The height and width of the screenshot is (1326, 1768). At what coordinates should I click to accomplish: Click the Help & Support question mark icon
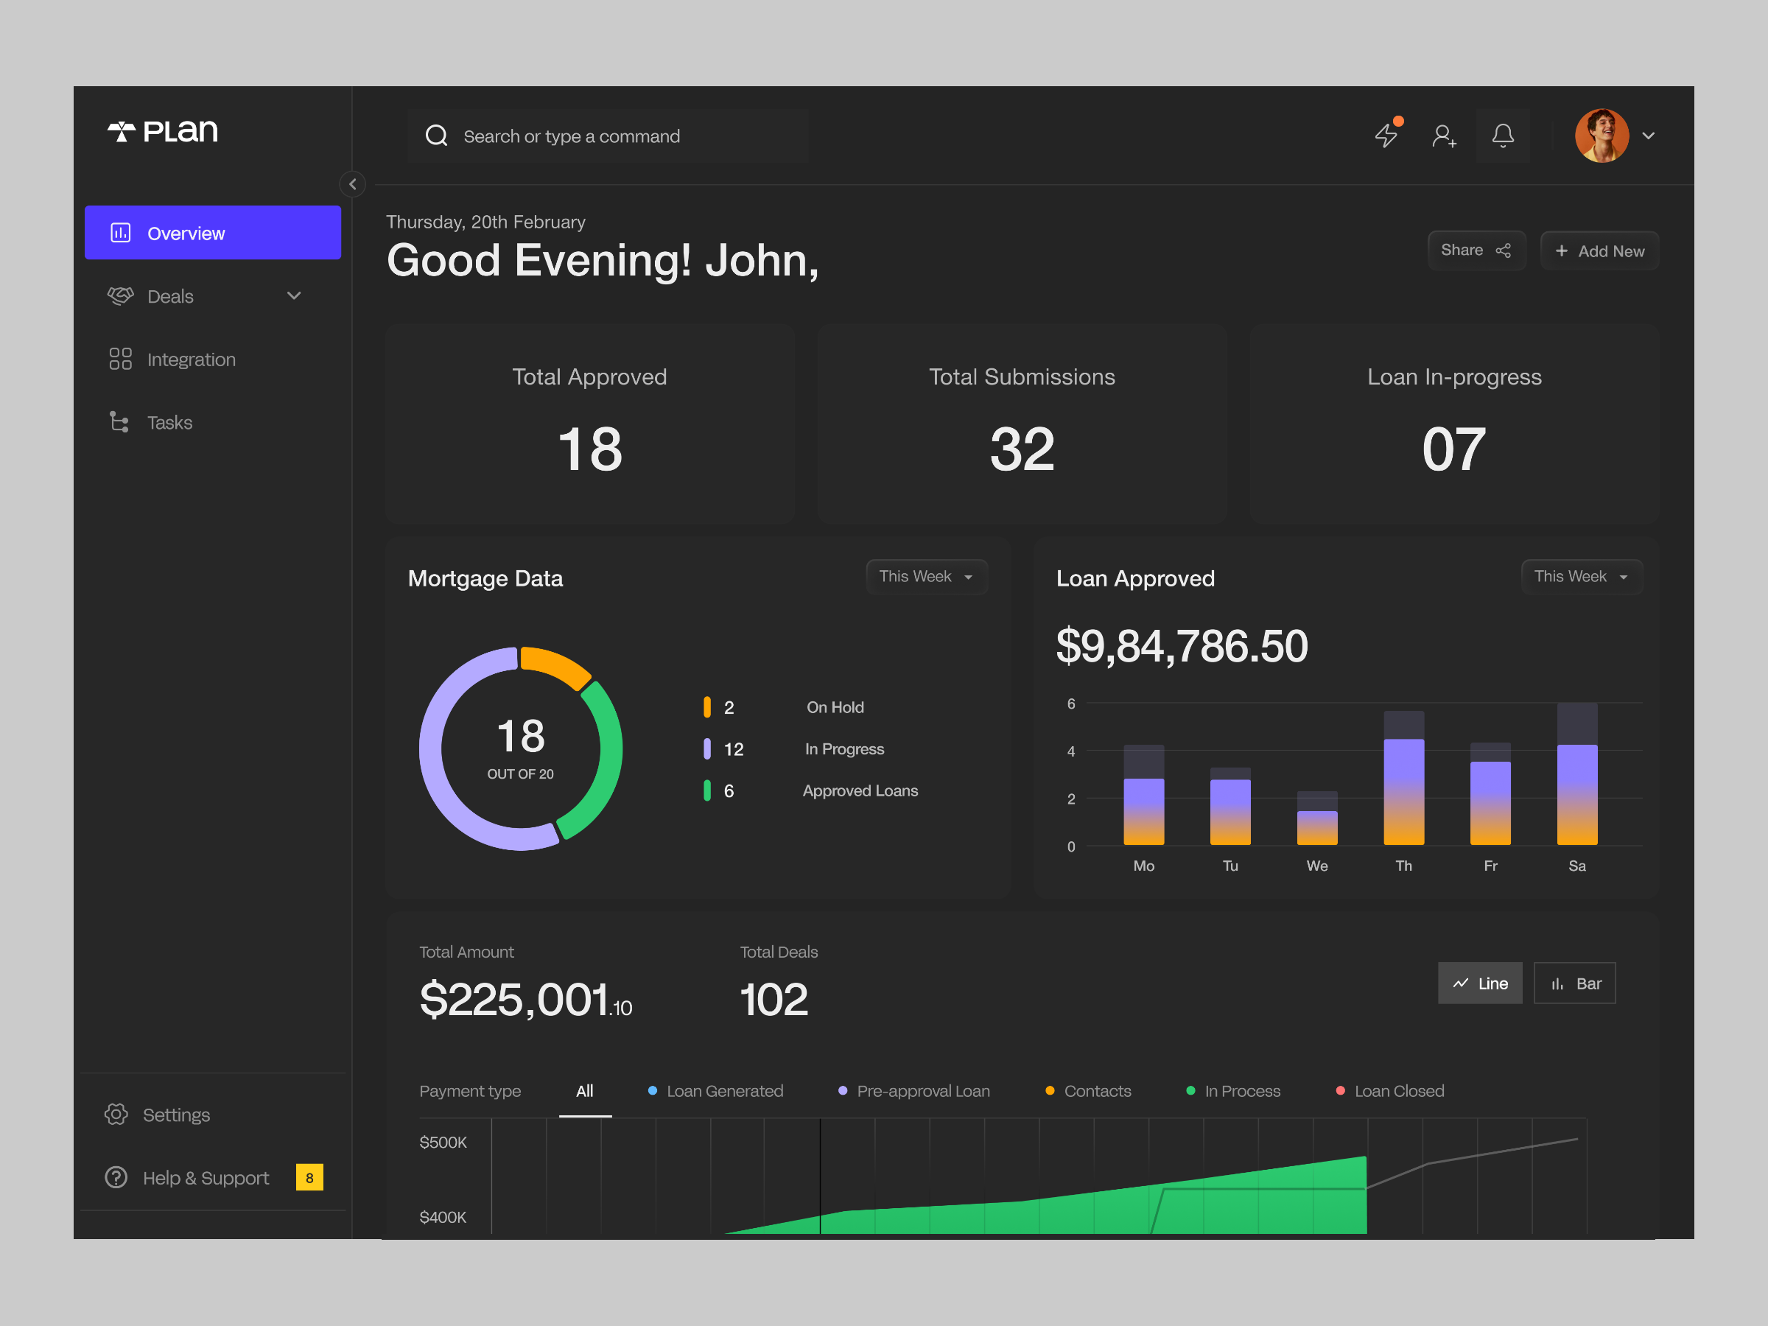tap(116, 1177)
